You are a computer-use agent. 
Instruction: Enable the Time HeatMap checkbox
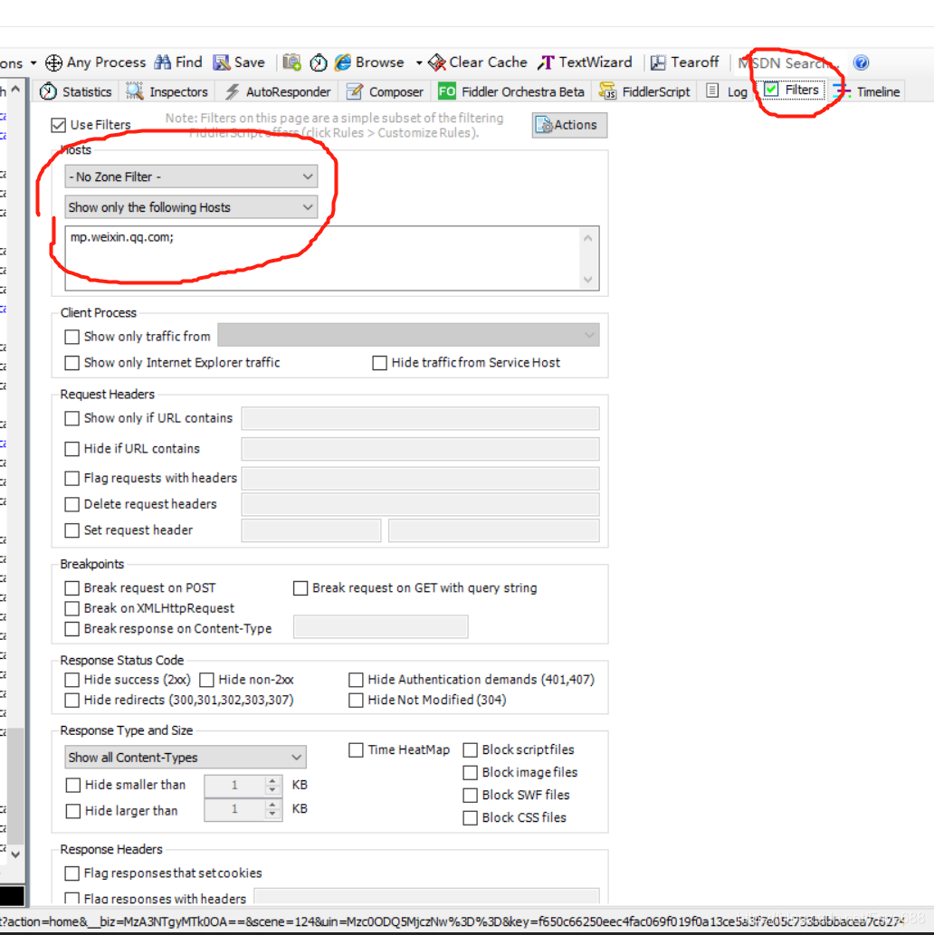(x=356, y=750)
